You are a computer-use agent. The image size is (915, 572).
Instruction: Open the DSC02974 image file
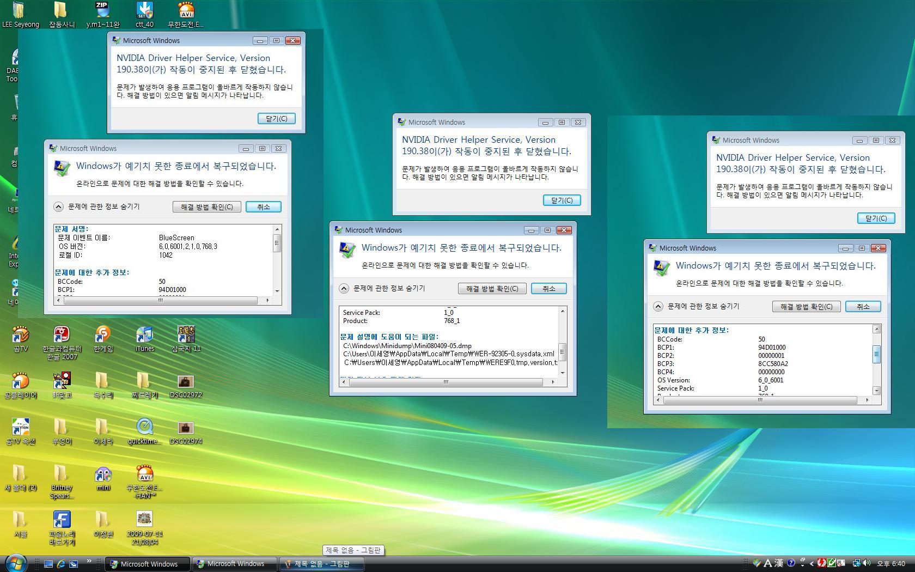tap(186, 432)
